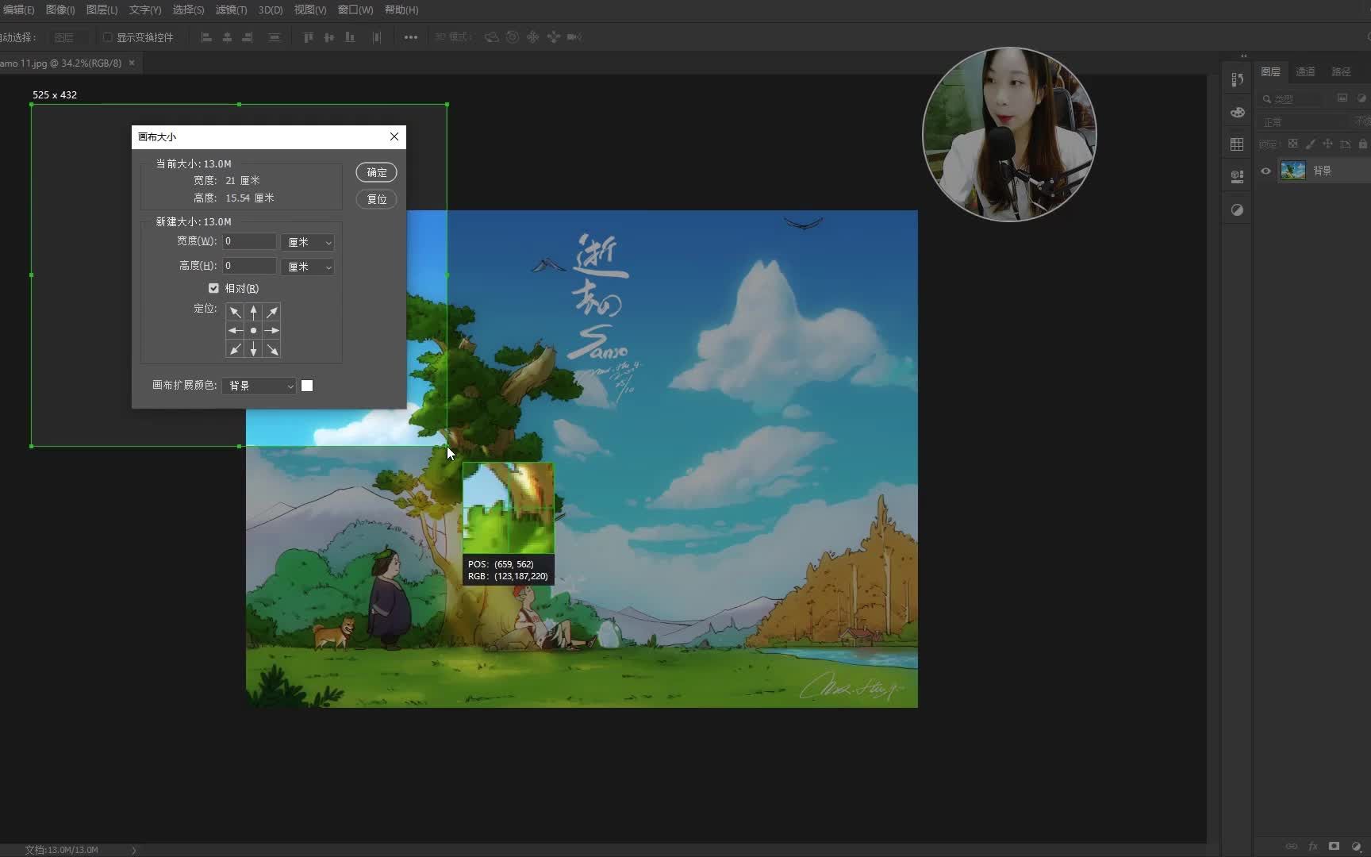
Task: Click 3D roll camera icon
Action: pyautogui.click(x=513, y=37)
